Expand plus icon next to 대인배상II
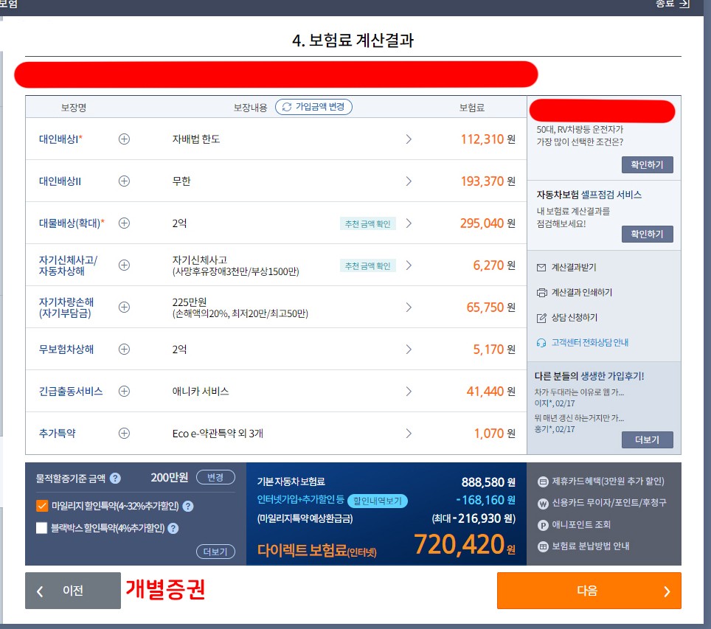Screen dimensions: 711x629 [124, 181]
